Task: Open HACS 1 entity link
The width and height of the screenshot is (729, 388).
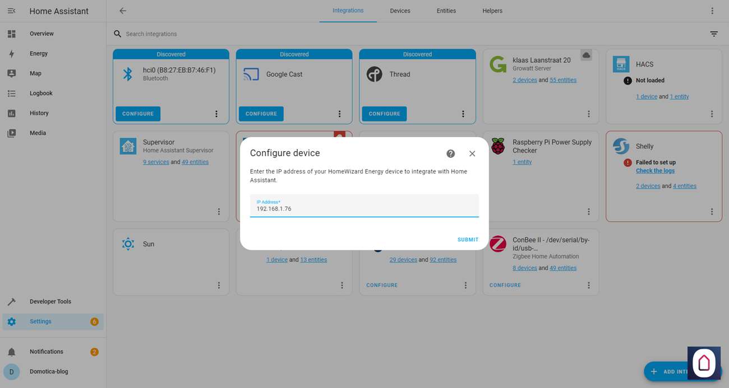Action: click(x=679, y=97)
